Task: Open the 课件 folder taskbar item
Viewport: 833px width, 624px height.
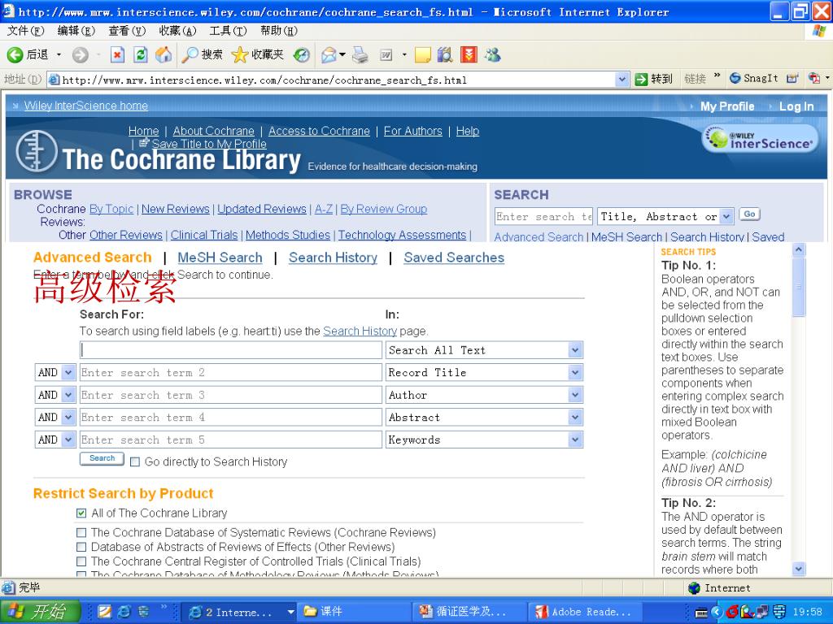Action: pyautogui.click(x=352, y=612)
